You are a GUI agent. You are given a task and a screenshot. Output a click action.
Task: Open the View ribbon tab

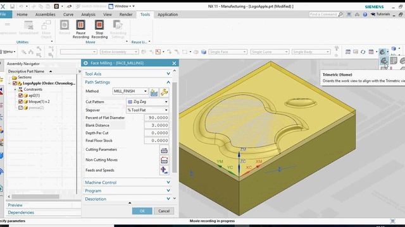click(x=108, y=15)
